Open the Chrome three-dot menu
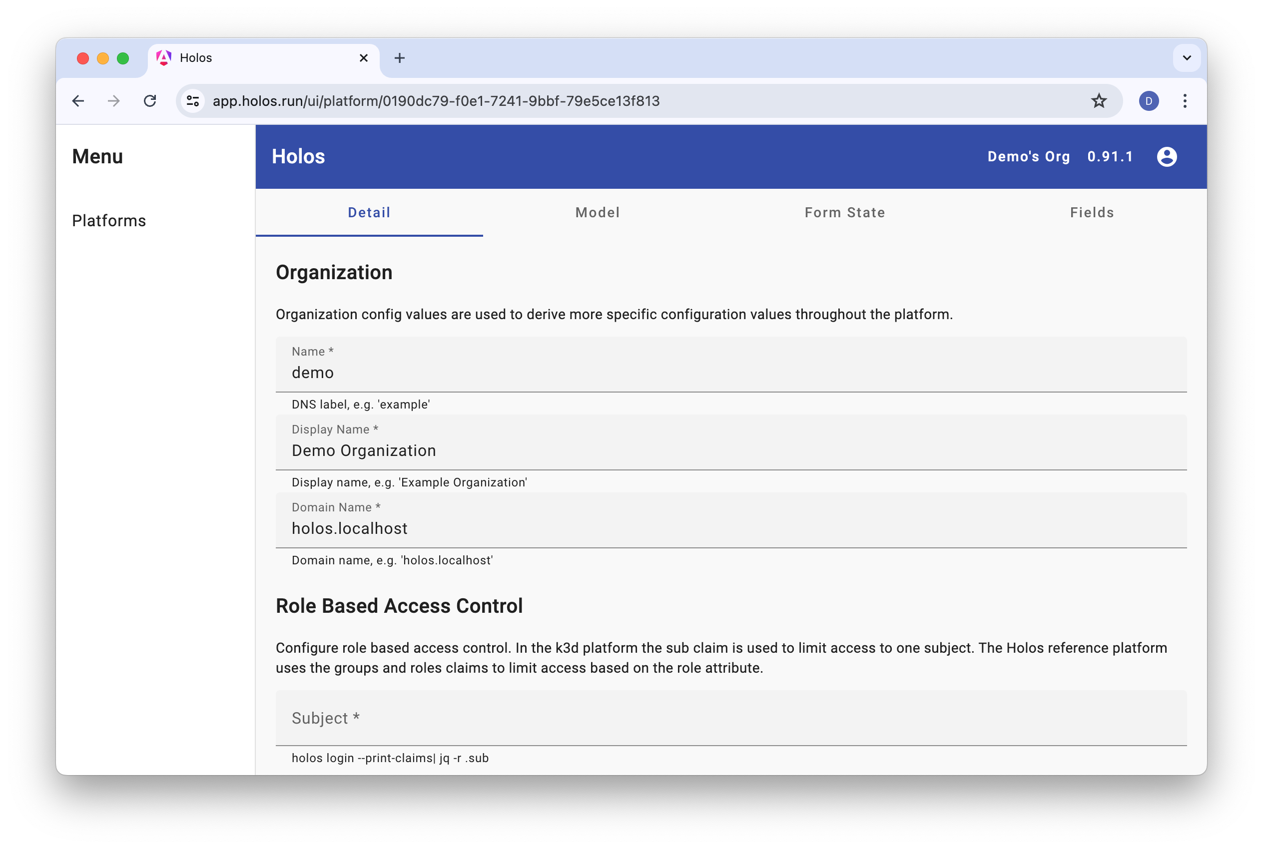Image resolution: width=1263 pixels, height=849 pixels. [x=1185, y=101]
